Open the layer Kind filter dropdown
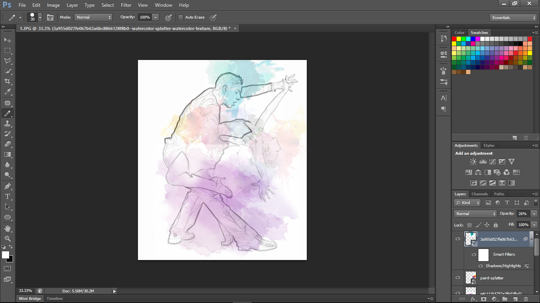540x303 pixels. coord(467,203)
